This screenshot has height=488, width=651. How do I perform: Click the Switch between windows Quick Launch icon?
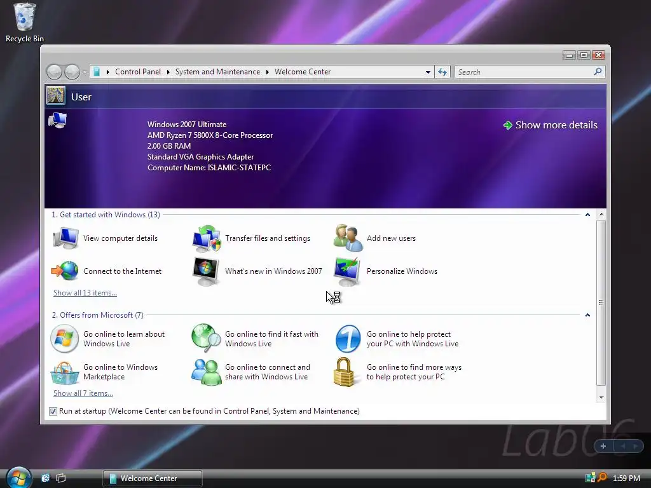tap(61, 478)
